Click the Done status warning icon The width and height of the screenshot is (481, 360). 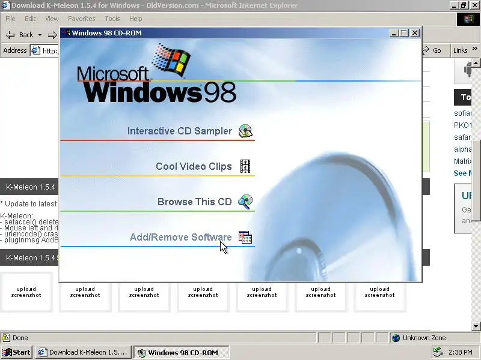point(5,338)
